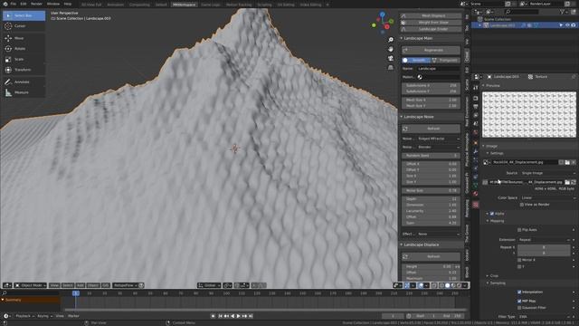Toggle the MIP Map checkbox
The height and width of the screenshot is (326, 579).
(x=519, y=302)
